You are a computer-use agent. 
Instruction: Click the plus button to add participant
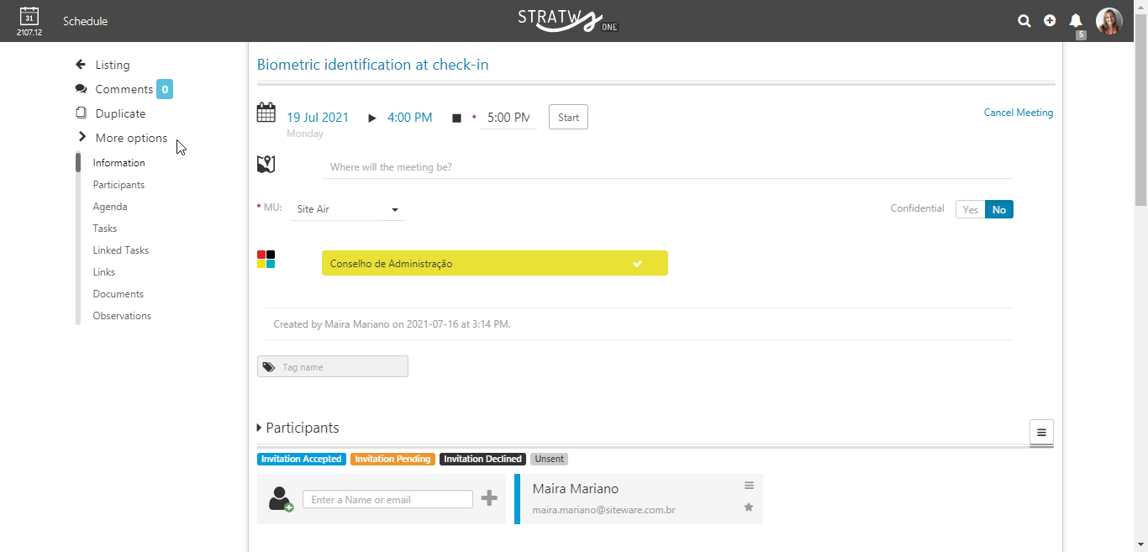click(489, 499)
